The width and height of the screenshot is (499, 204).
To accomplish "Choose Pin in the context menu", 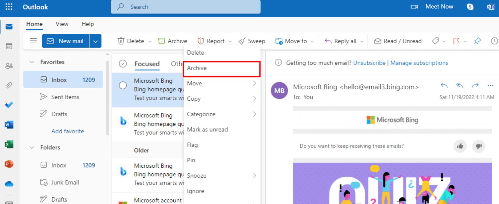I will coord(222,160).
